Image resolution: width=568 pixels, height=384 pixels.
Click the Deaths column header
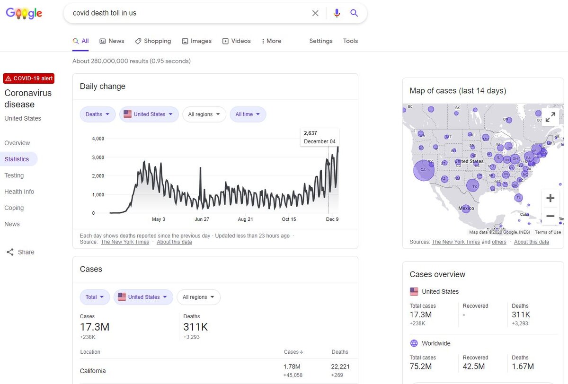[340, 352]
